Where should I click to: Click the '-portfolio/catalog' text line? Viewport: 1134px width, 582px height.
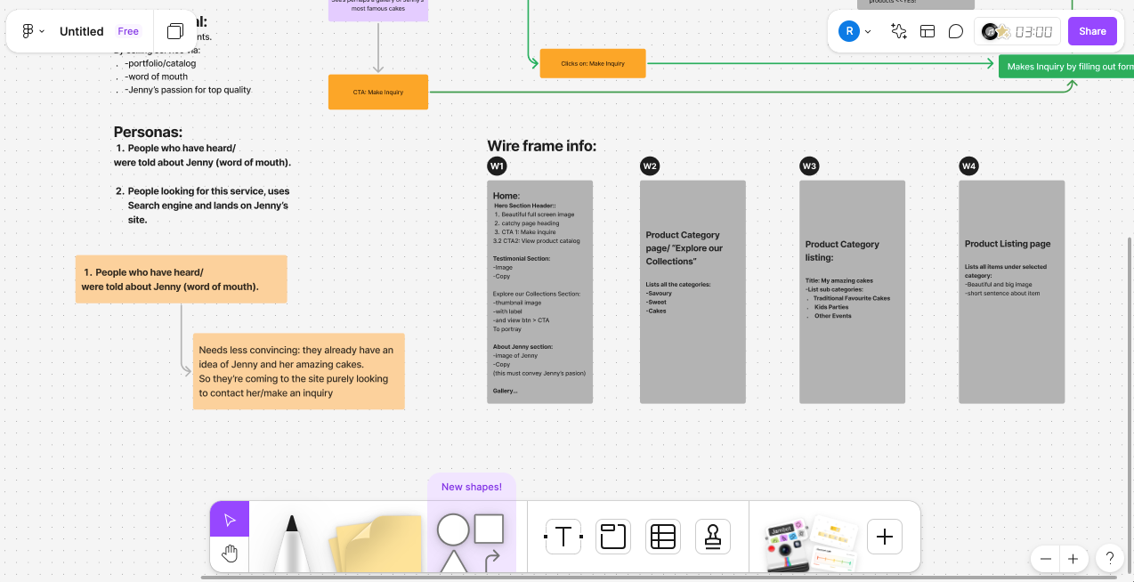click(x=160, y=63)
